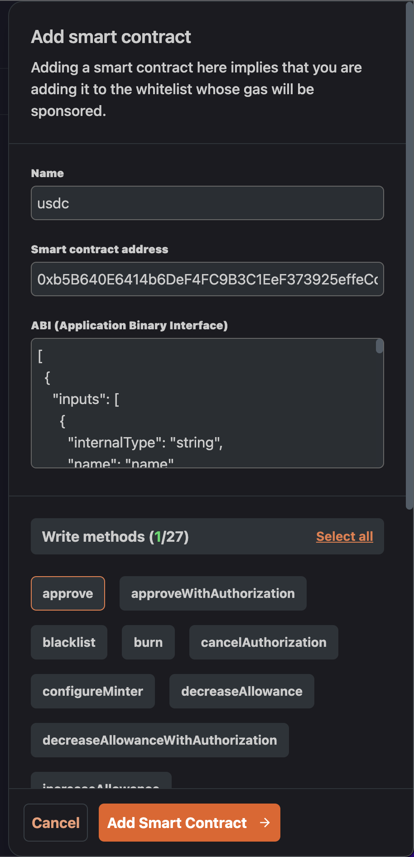Enable the "configureMinter" write method
This screenshot has height=857, width=414.
click(x=92, y=691)
